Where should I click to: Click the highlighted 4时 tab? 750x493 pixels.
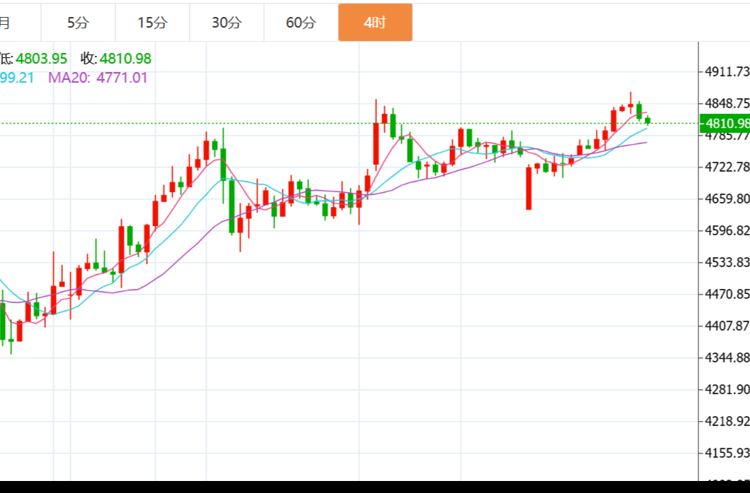375,23
